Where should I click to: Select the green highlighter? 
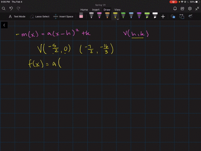pyautogui.click(x=147, y=16)
